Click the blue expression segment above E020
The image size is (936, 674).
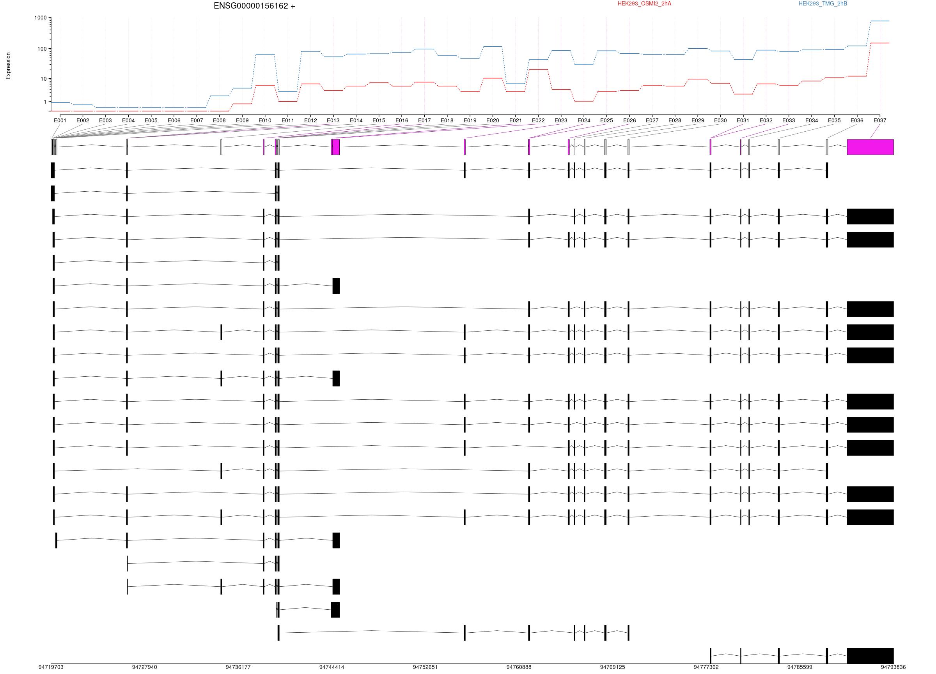[492, 47]
